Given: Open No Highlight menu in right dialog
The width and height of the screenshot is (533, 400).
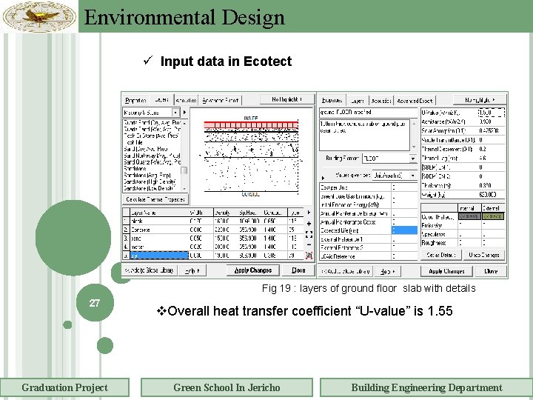Looking at the screenshot, I should click(x=480, y=100).
